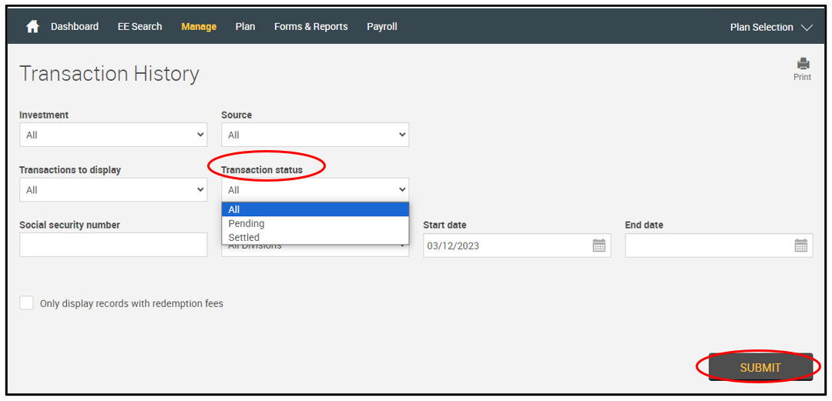
Task: Go to the Dashboard tab
Action: [75, 26]
